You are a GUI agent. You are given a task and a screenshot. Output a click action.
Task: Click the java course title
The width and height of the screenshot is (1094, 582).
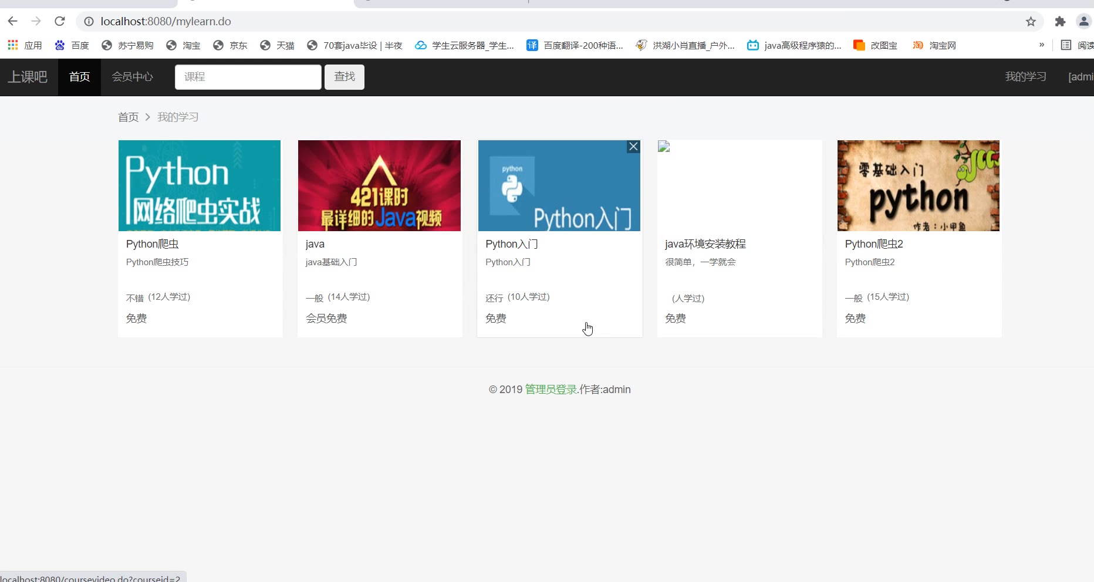point(315,244)
